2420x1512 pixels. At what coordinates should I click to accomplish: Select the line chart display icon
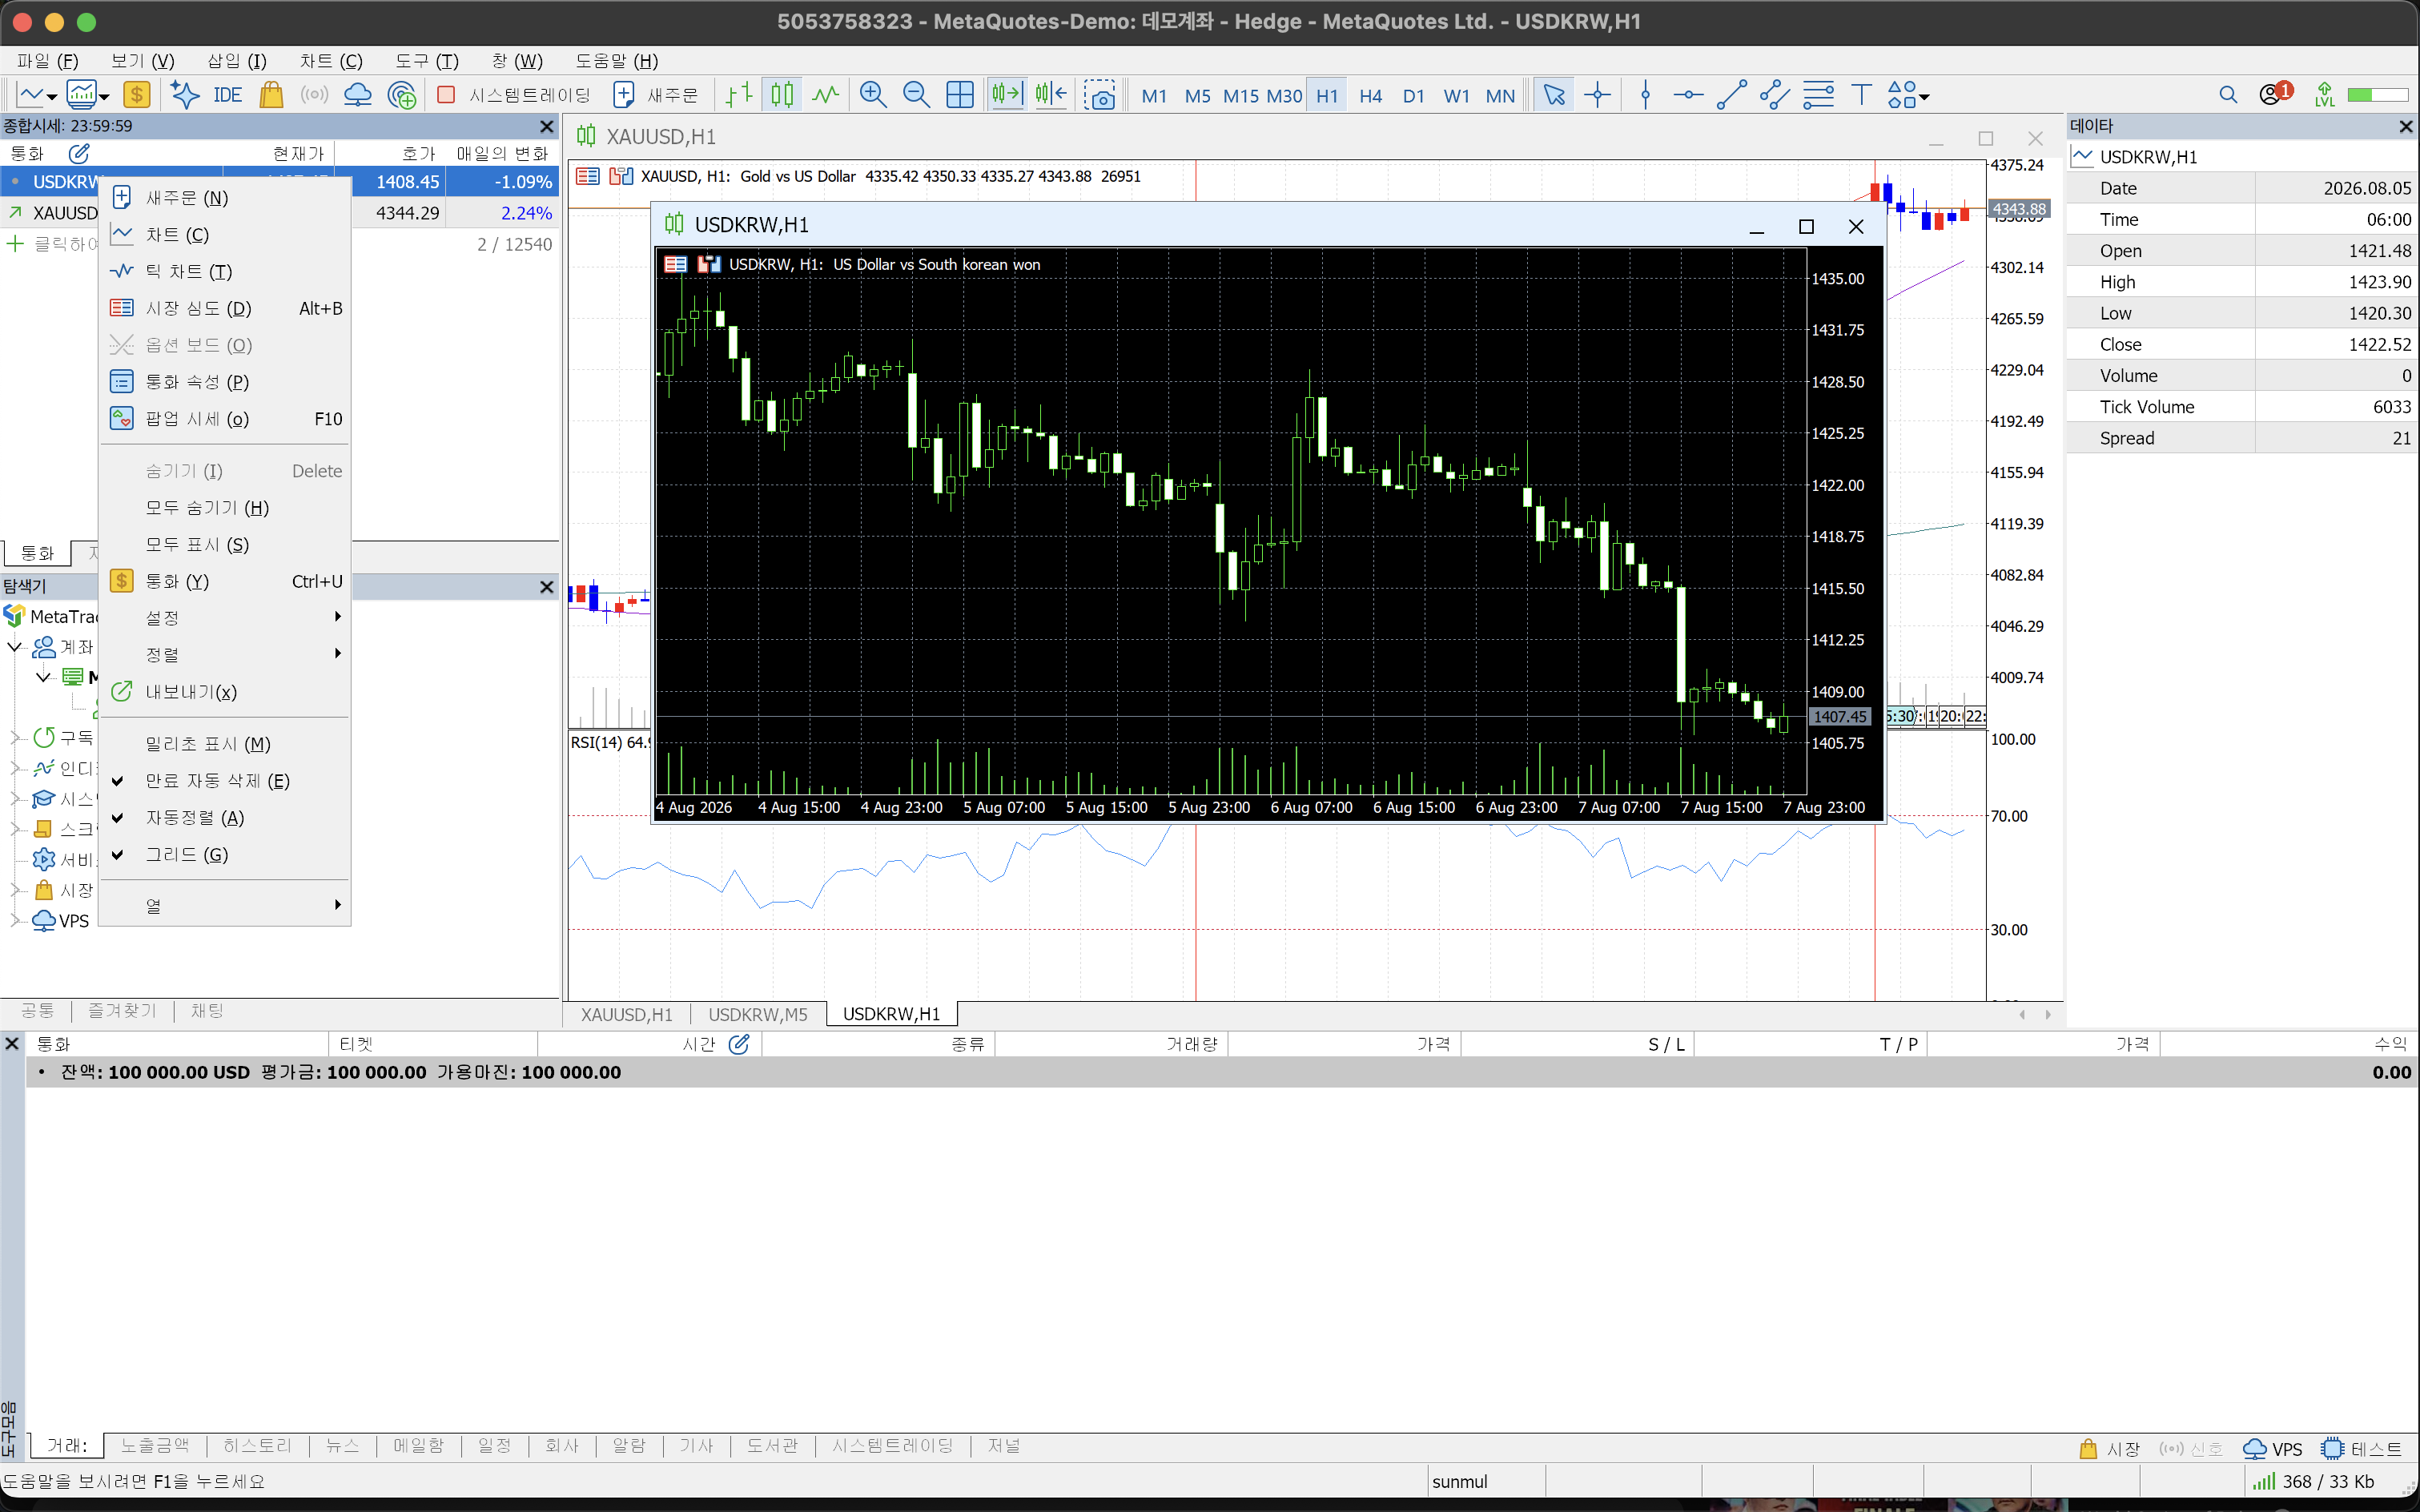point(826,95)
